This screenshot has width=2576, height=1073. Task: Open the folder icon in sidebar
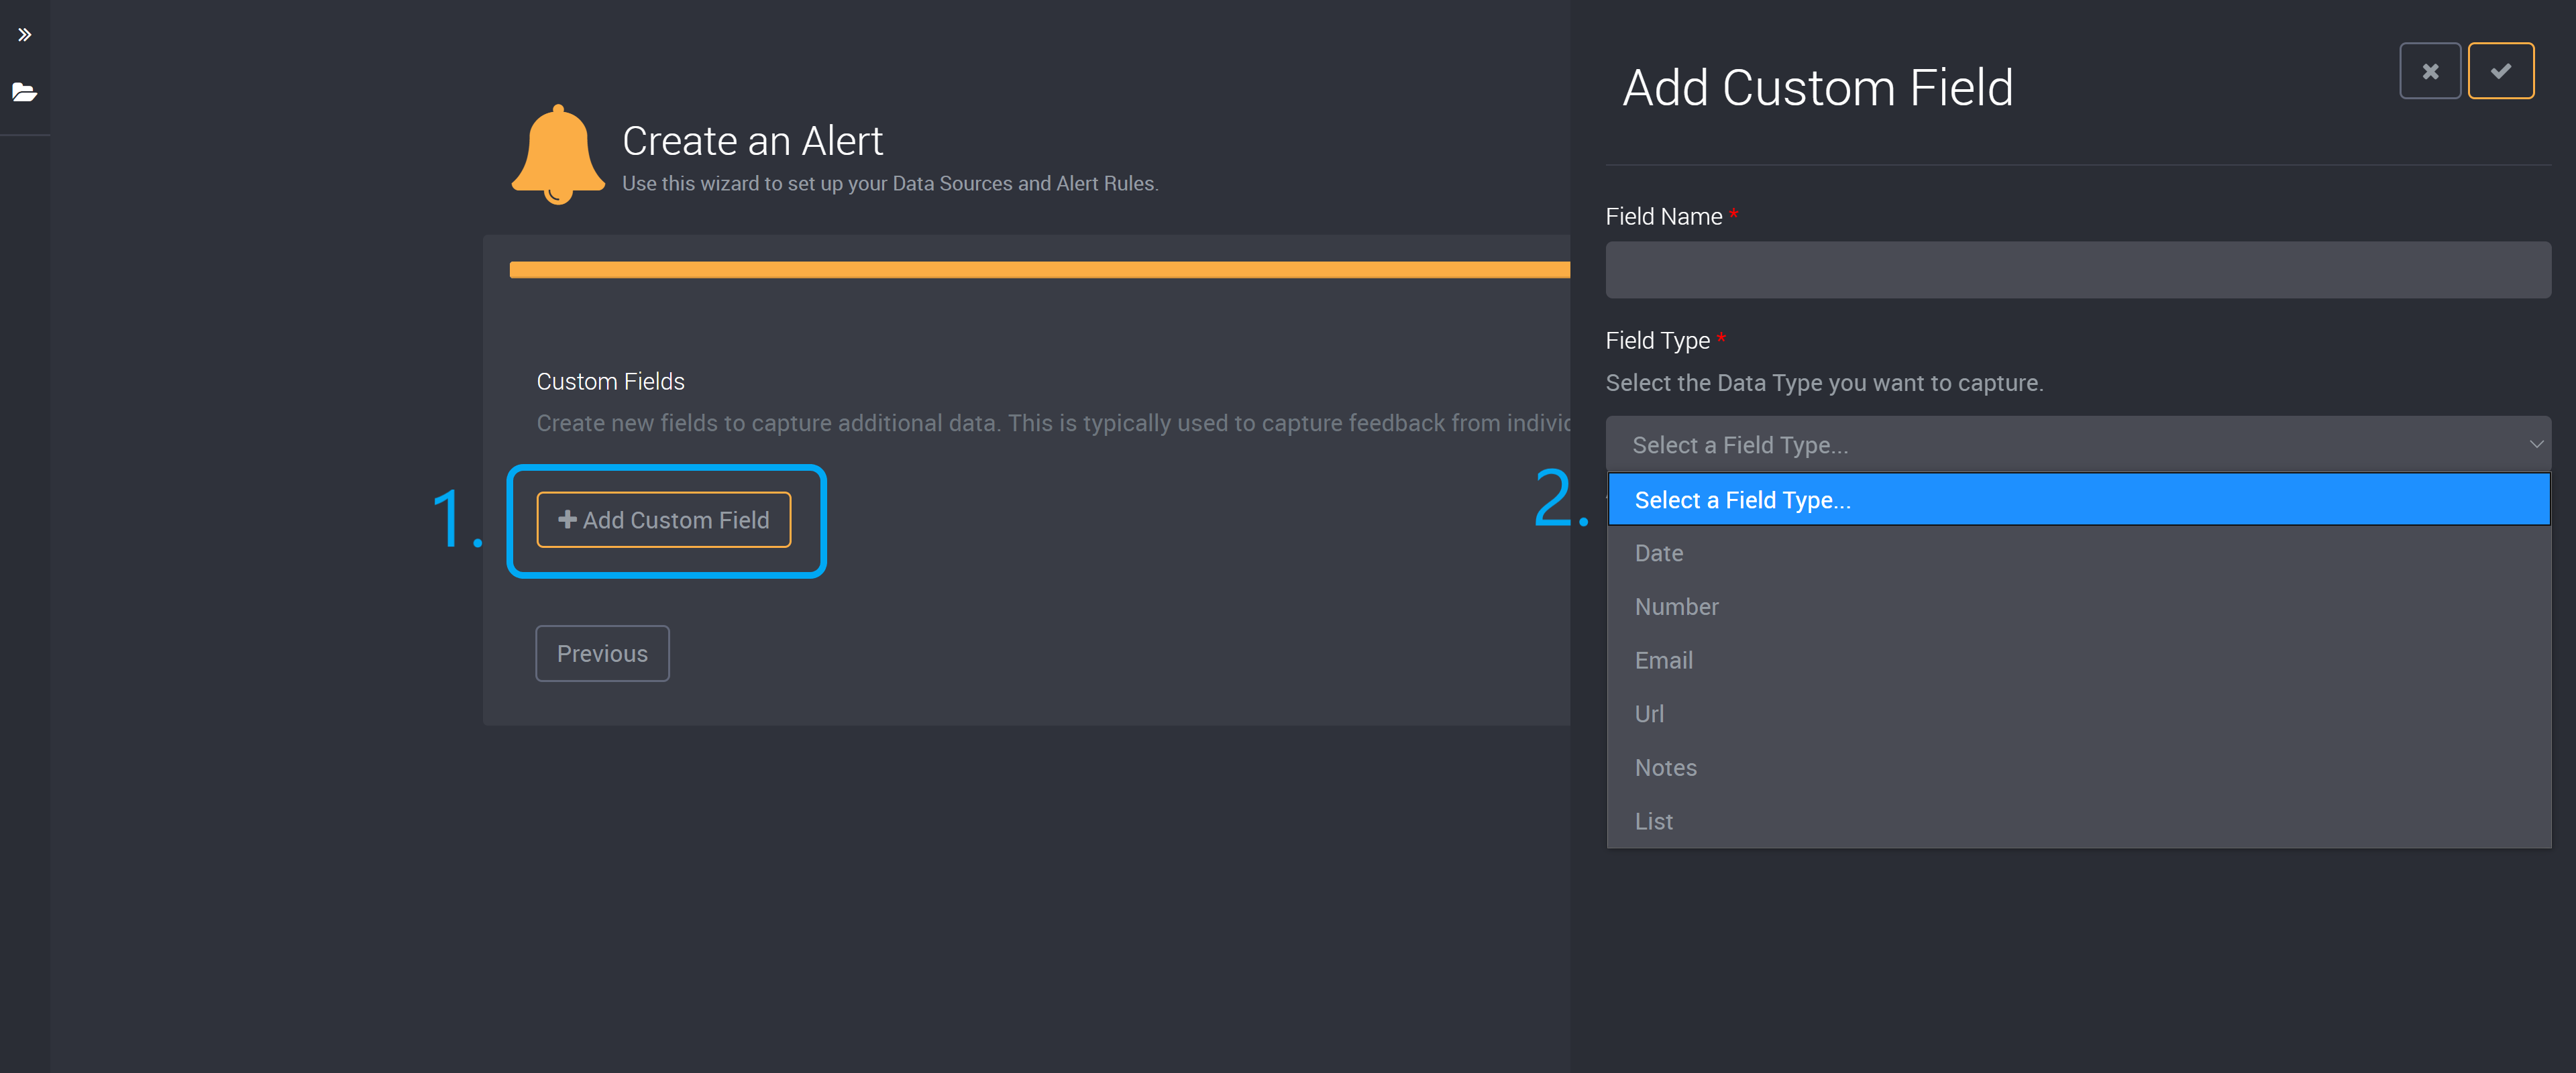[x=25, y=92]
